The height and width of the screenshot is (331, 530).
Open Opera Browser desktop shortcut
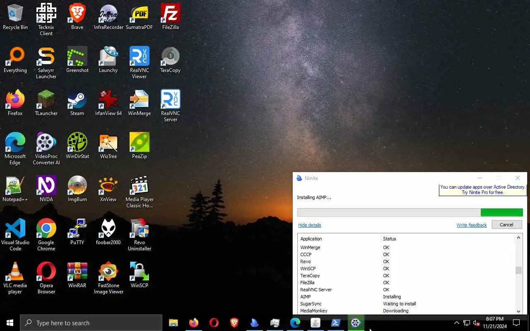tap(46, 278)
